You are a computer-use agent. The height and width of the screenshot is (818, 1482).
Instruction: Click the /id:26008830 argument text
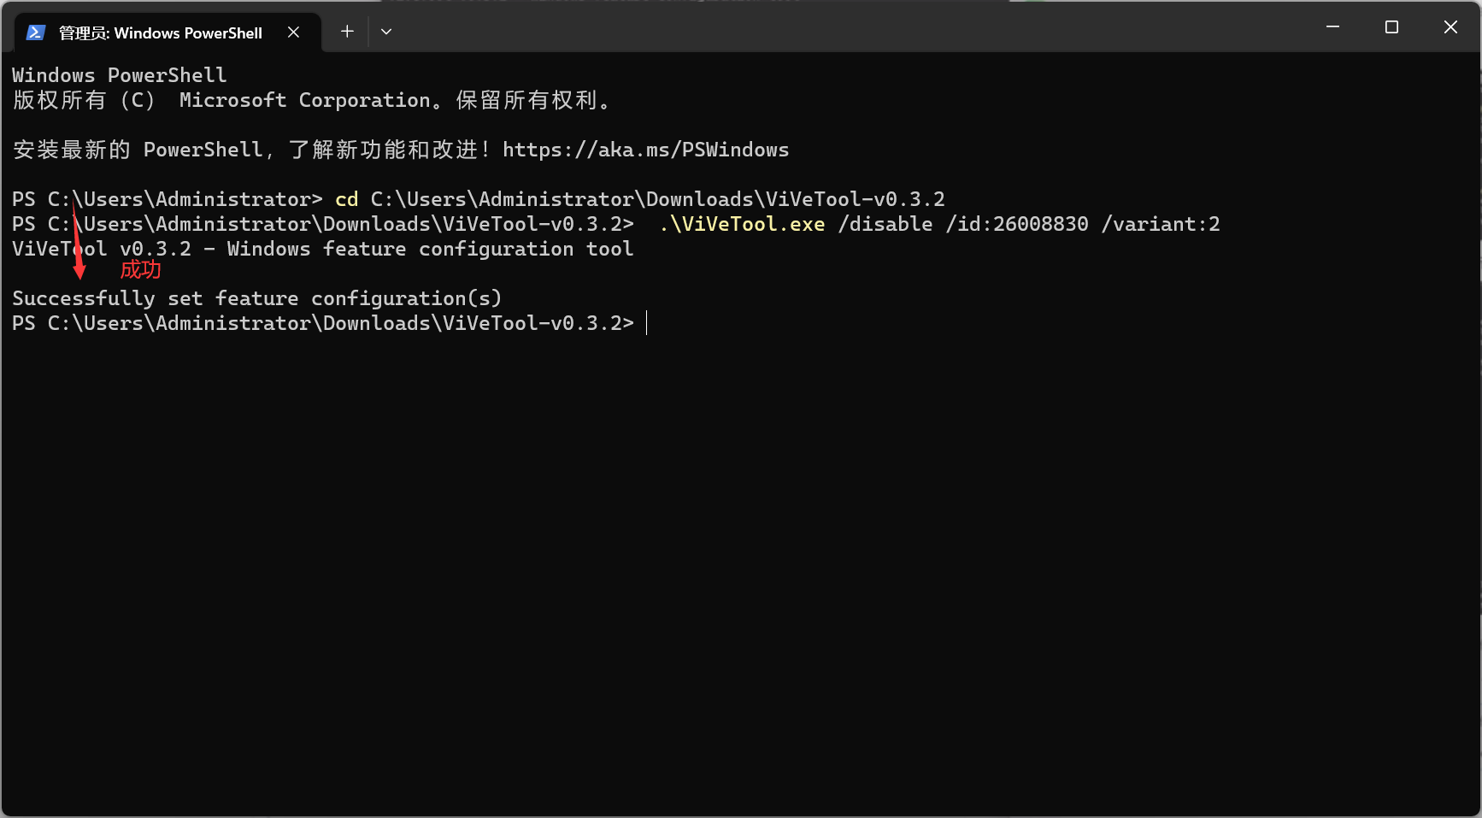1017,224
